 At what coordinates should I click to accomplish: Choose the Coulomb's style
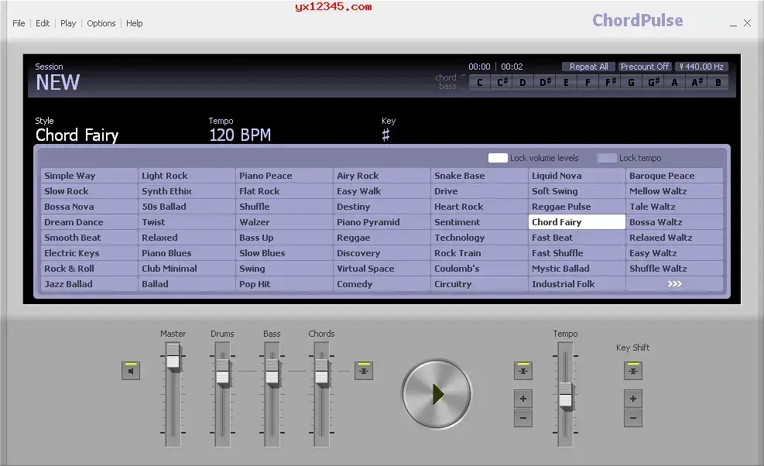pos(479,269)
